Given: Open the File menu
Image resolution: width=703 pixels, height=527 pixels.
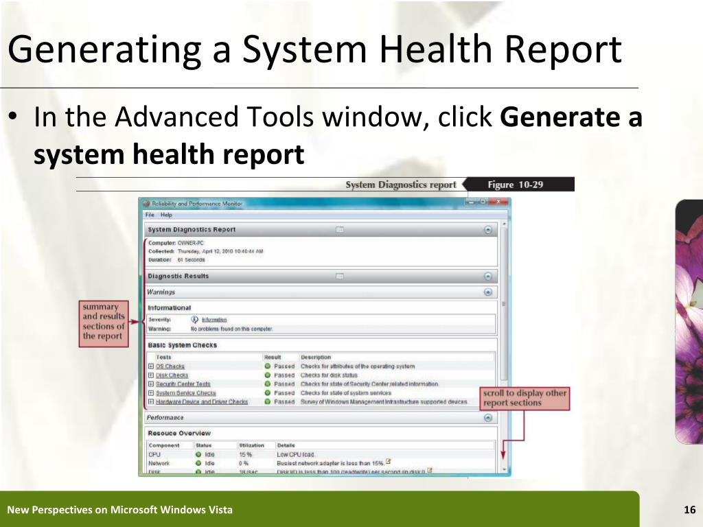Looking at the screenshot, I should click(150, 215).
